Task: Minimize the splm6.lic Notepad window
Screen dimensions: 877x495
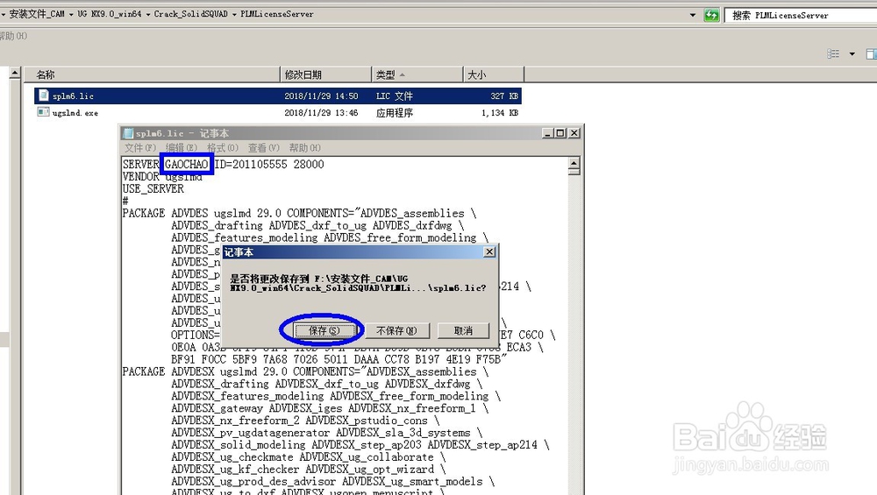Action: [547, 133]
